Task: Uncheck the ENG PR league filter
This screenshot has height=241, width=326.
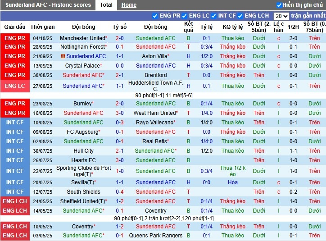Action: point(155,16)
